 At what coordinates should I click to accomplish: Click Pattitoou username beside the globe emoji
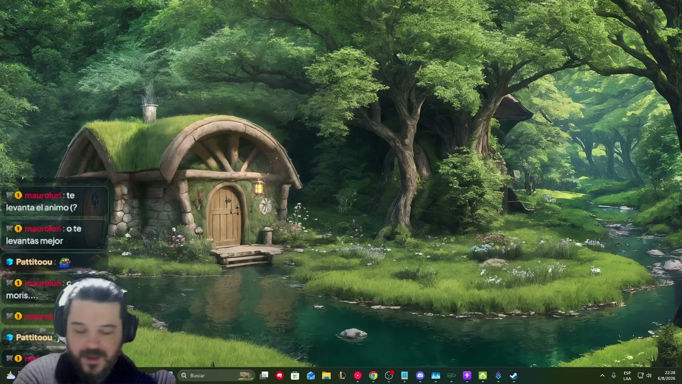pos(34,262)
